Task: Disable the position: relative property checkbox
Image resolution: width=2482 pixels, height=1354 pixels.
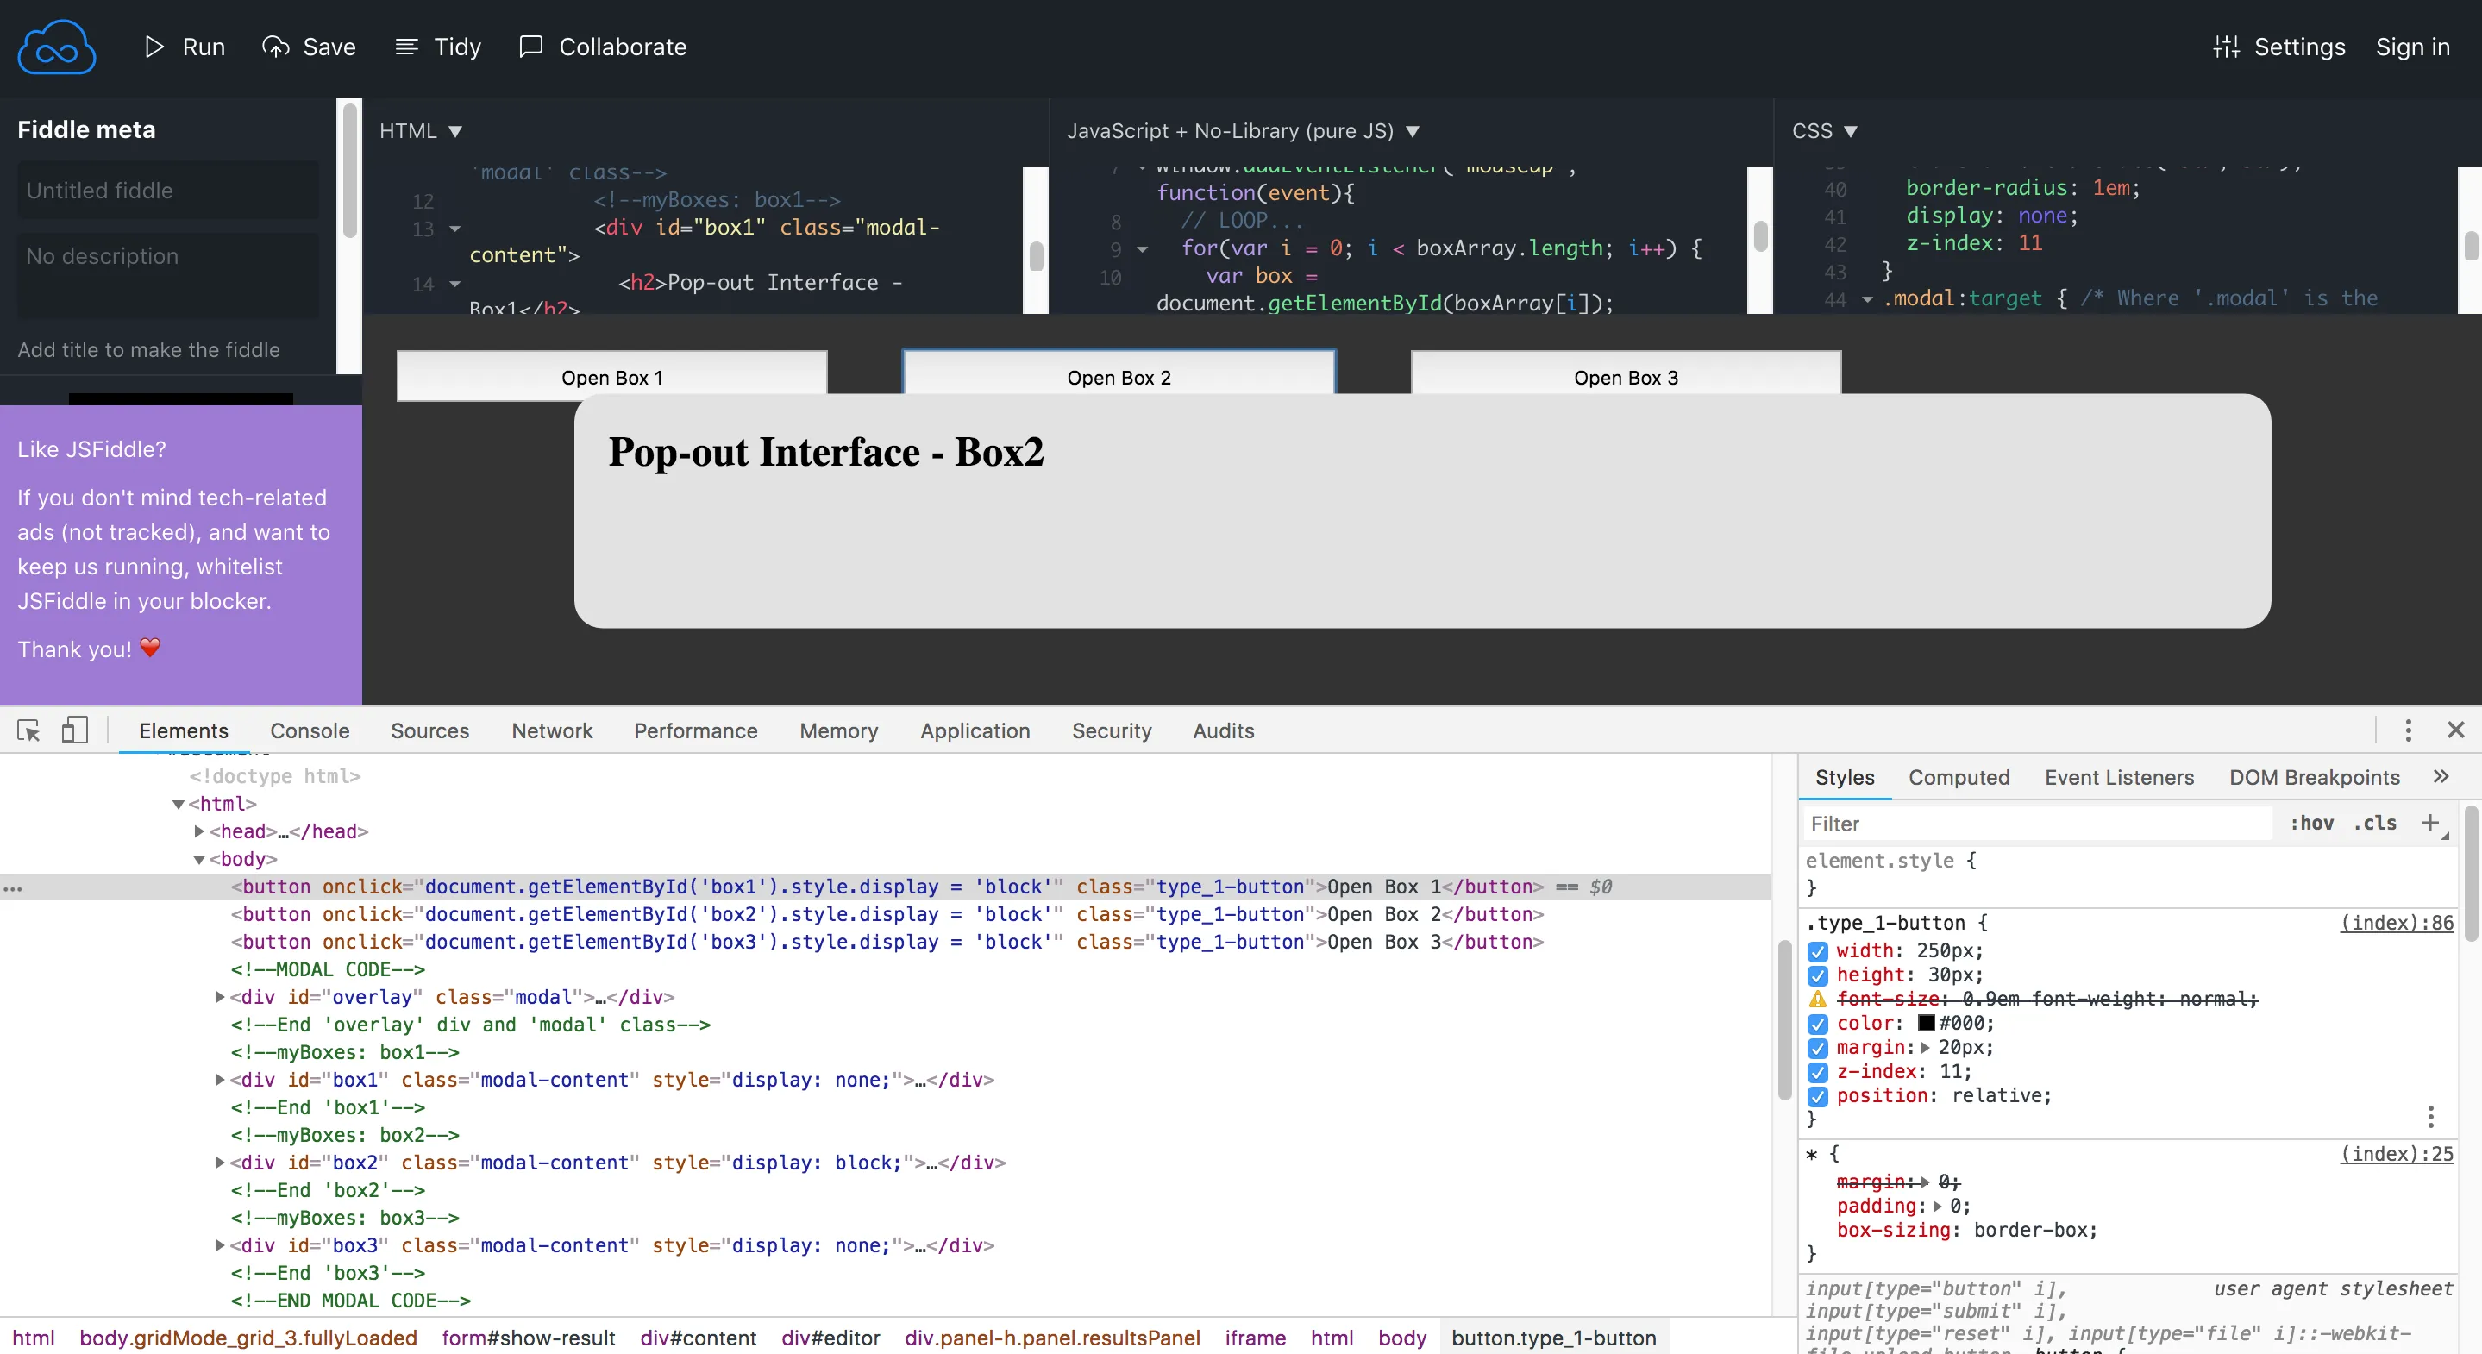Action: pyautogui.click(x=1817, y=1096)
